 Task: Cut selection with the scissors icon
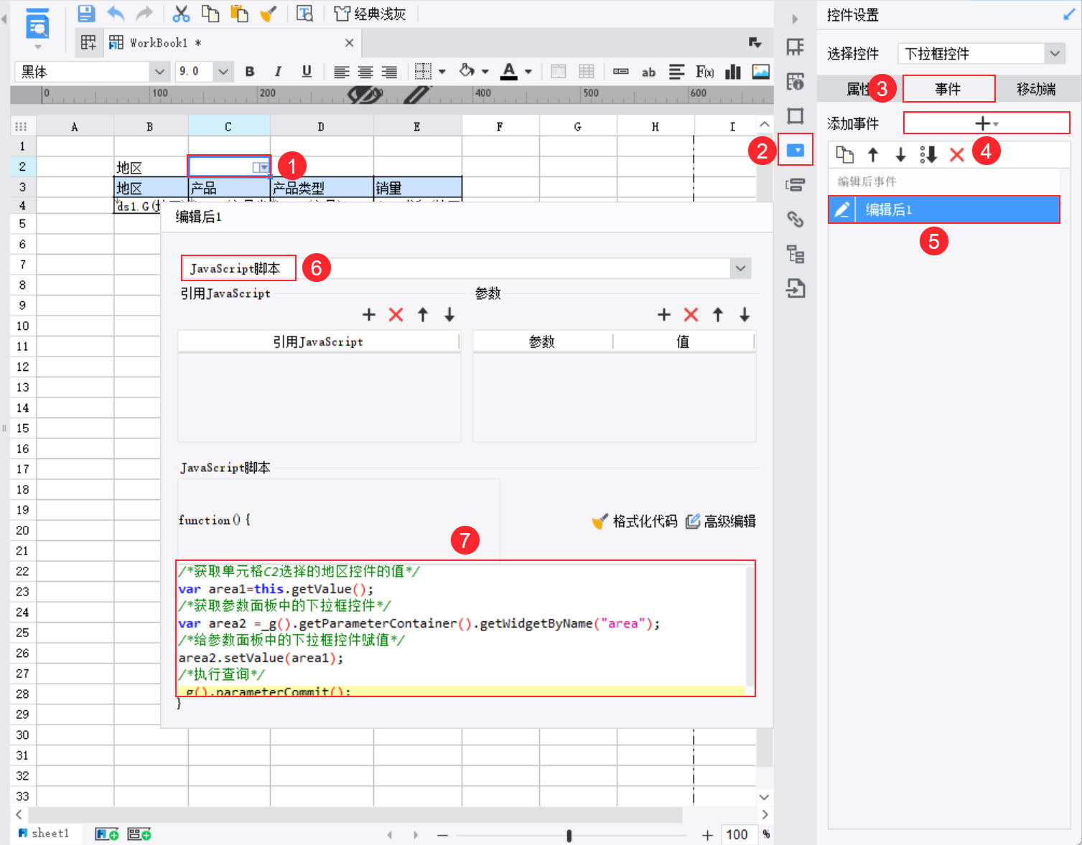tap(181, 14)
